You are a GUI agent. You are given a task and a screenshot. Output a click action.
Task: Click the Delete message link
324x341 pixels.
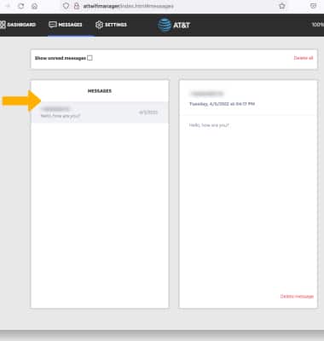point(297,297)
